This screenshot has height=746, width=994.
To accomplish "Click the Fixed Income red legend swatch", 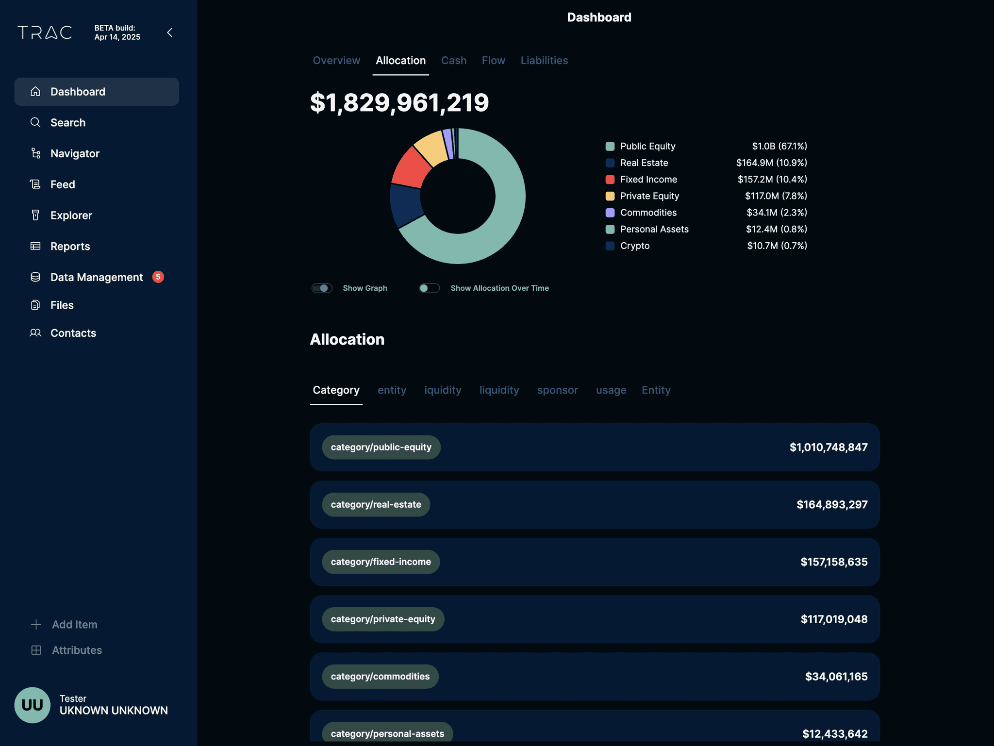I will (x=610, y=180).
